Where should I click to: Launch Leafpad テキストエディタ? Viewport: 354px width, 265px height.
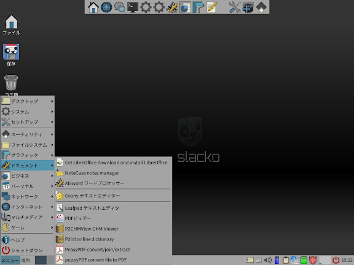[113, 208]
